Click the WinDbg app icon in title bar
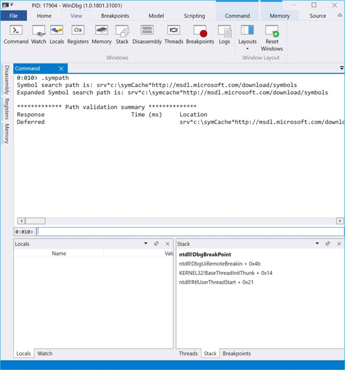This screenshot has width=345, height=370. click(x=5, y=5)
